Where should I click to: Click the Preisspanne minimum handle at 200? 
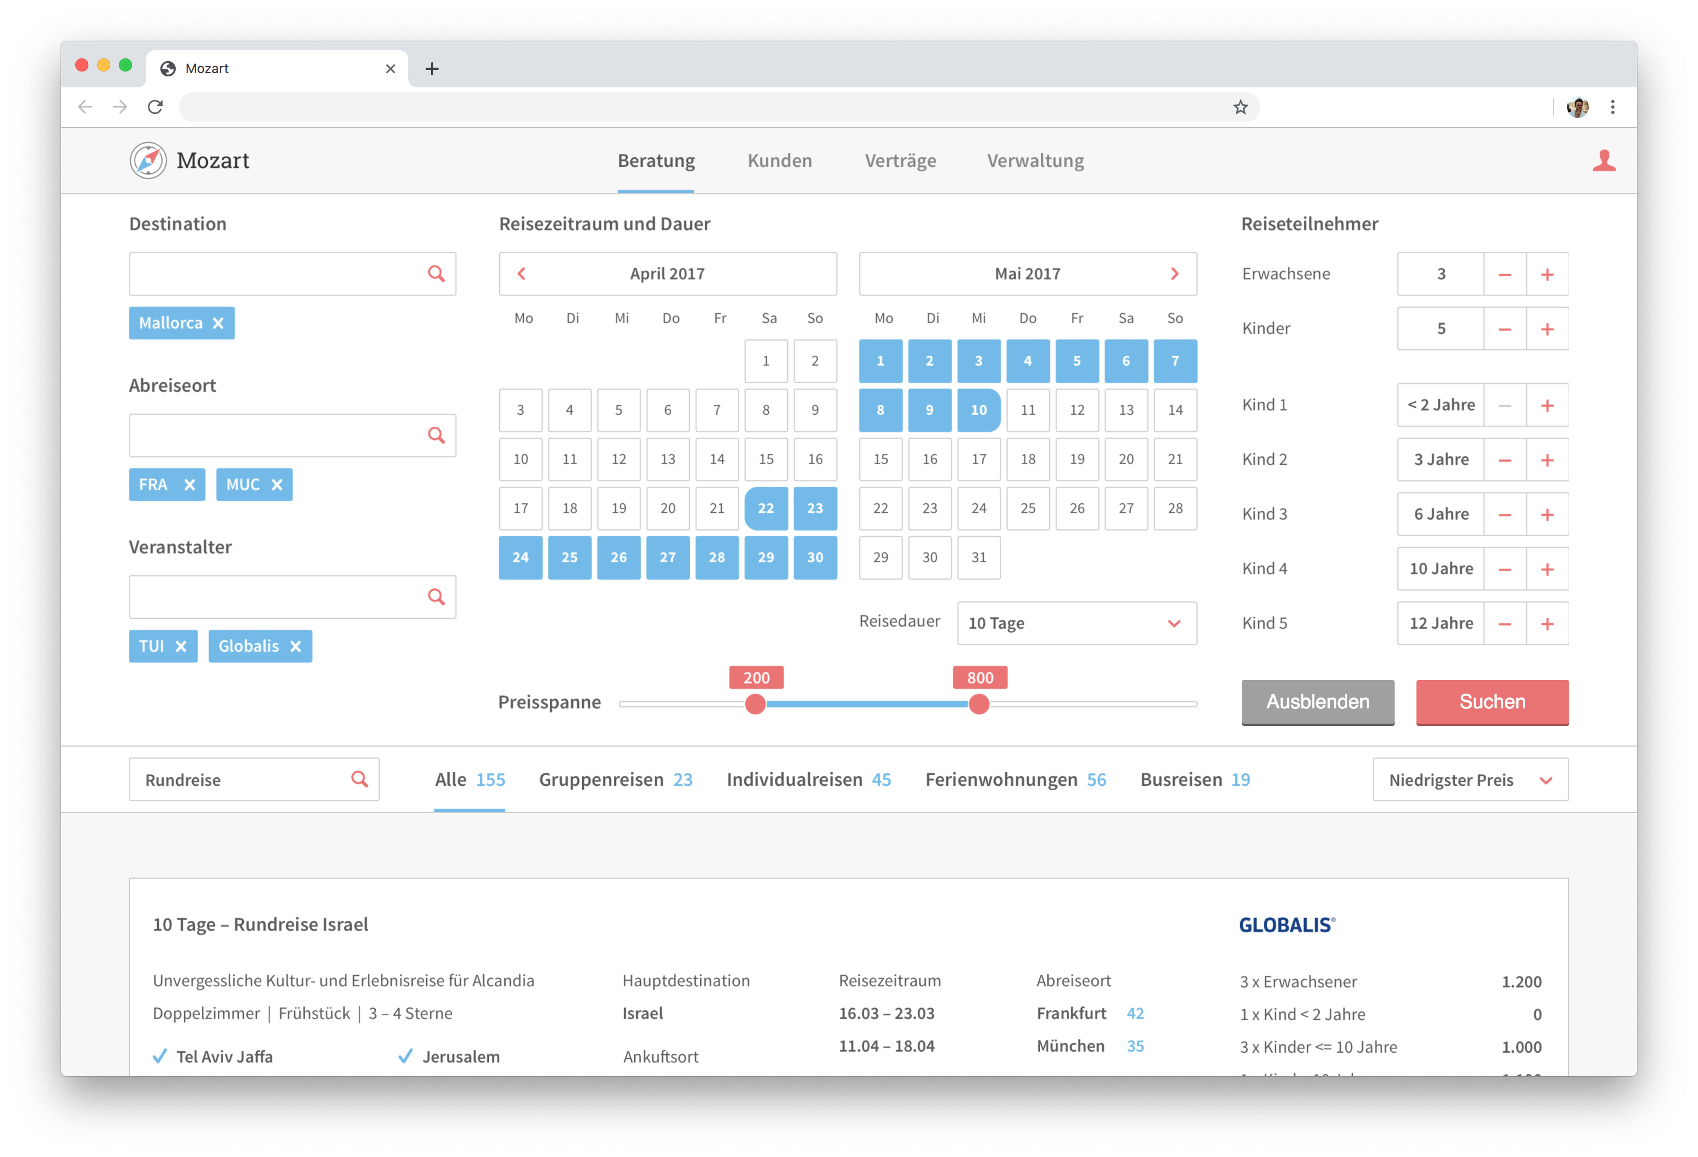(756, 704)
